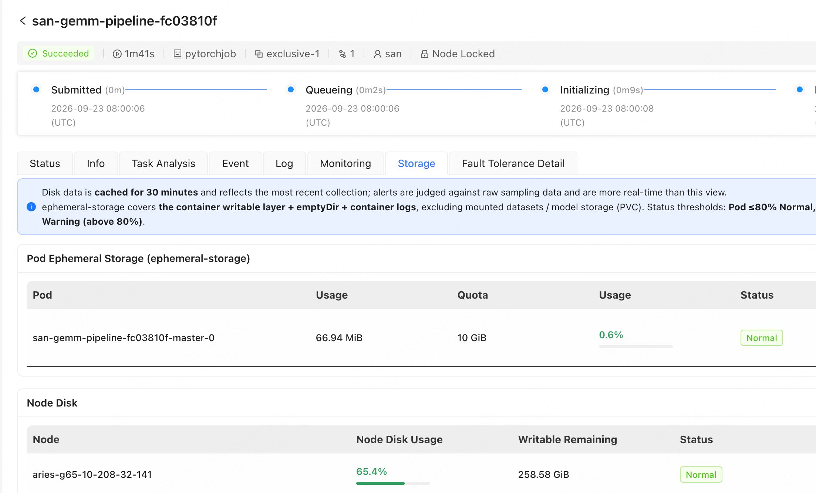Screen dimensions: 816x493
Task: Go back using the left chevron arrow
Action: coord(23,21)
